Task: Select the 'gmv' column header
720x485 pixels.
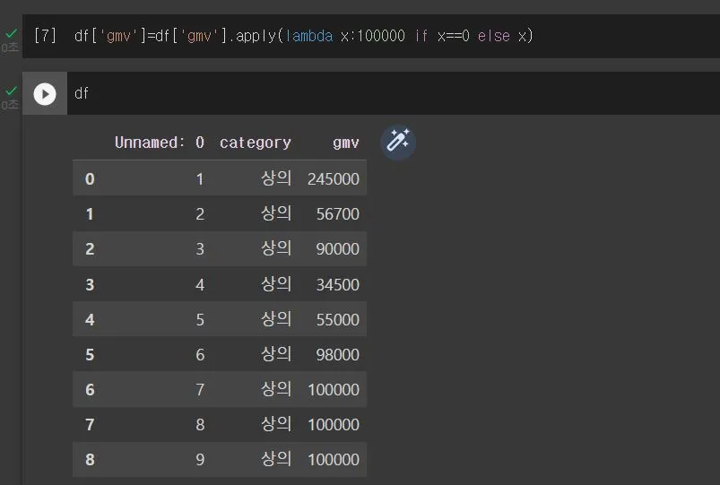Action: point(346,143)
